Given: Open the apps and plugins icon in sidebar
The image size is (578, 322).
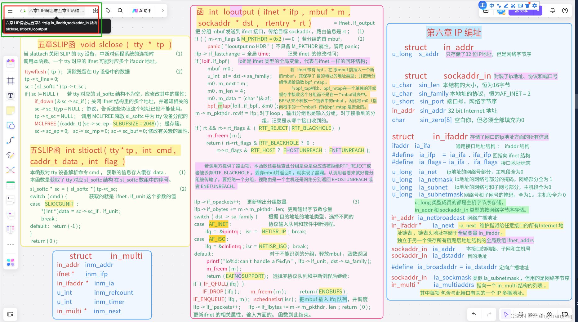Looking at the screenshot, I should pos(11,262).
